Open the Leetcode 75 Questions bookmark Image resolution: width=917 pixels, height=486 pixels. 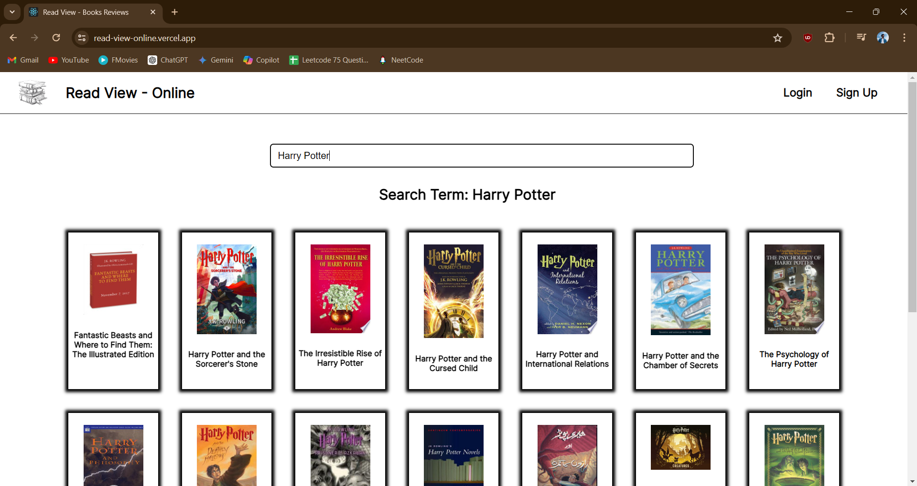pos(329,60)
